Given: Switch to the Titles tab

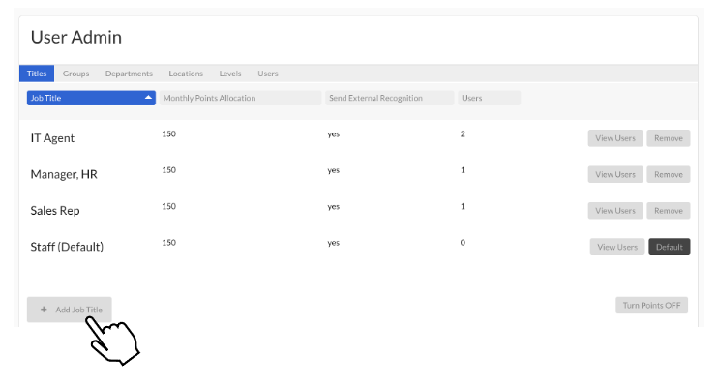Looking at the screenshot, I should click(x=37, y=74).
